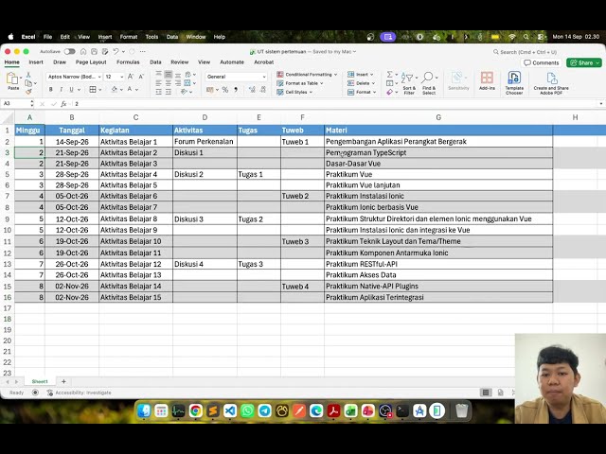Open Telegram from the Dock
606x454 pixels.
coord(265,410)
